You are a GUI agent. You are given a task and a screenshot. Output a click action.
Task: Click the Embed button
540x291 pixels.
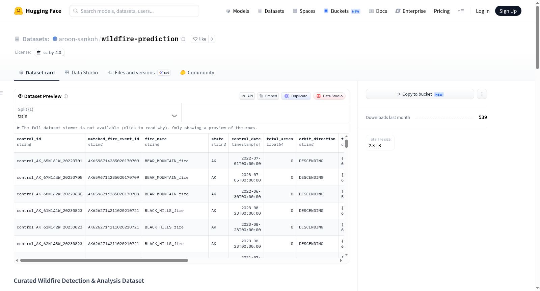pyautogui.click(x=268, y=96)
